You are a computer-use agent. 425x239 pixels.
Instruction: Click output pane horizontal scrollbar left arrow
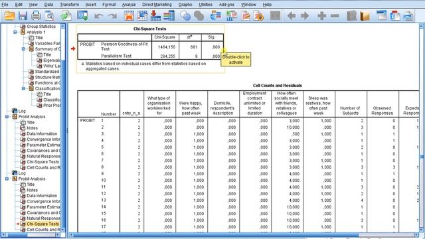point(71,235)
